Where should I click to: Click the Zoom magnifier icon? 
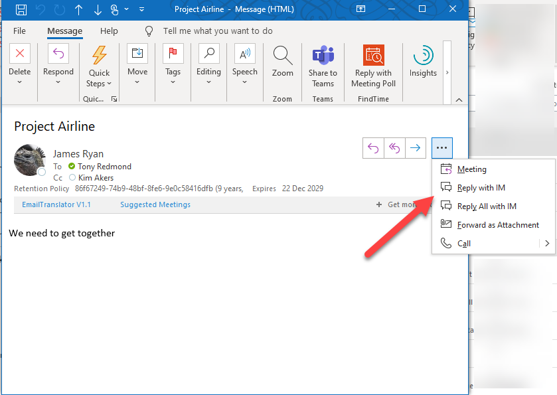[x=282, y=54]
